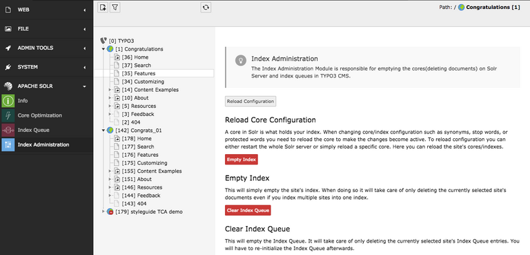530x255 pixels.
Task: Expand the [144] Feedback node
Action: pos(110,196)
